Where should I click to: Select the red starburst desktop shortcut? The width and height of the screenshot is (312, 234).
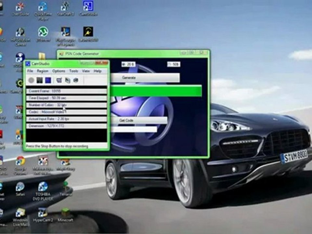tap(20, 9)
